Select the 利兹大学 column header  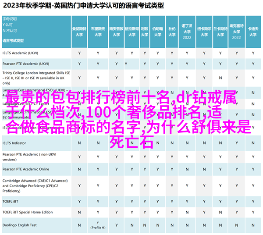(x=145, y=32)
